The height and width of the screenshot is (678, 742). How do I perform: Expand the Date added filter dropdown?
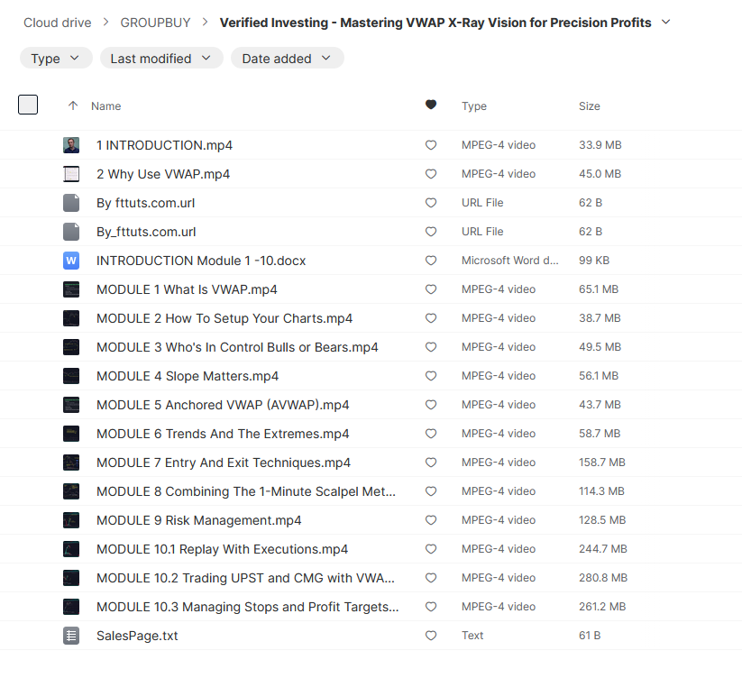(x=287, y=59)
